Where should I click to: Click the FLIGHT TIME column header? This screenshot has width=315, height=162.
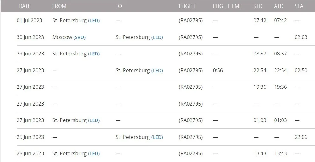pos(227,6)
